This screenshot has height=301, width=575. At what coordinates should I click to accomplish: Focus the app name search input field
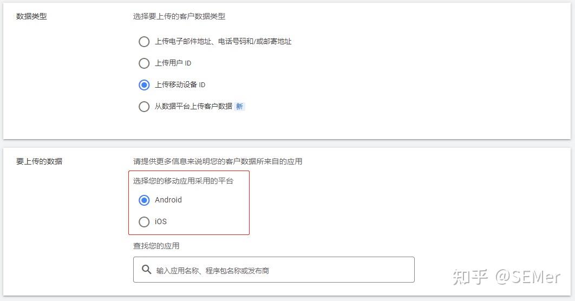point(273,270)
